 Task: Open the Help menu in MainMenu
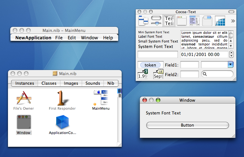[108, 38]
